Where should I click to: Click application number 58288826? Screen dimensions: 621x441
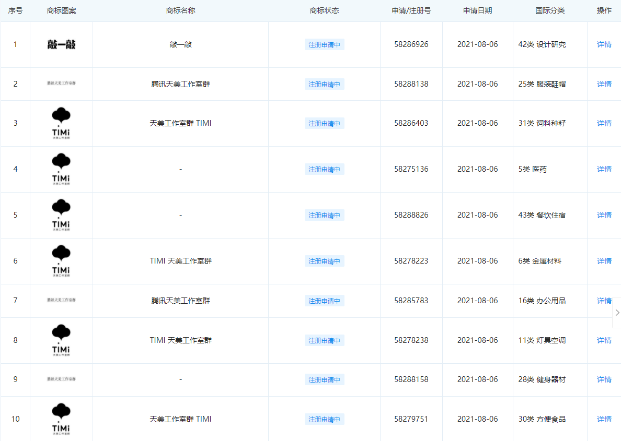[x=411, y=215]
